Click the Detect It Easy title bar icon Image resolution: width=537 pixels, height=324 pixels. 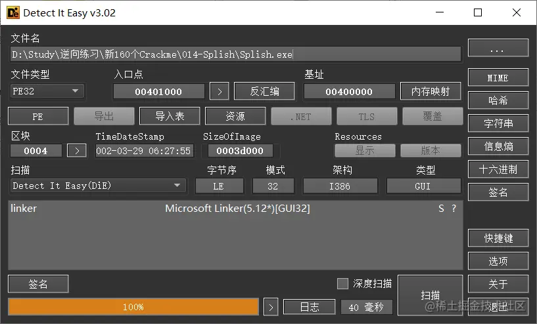click(13, 13)
